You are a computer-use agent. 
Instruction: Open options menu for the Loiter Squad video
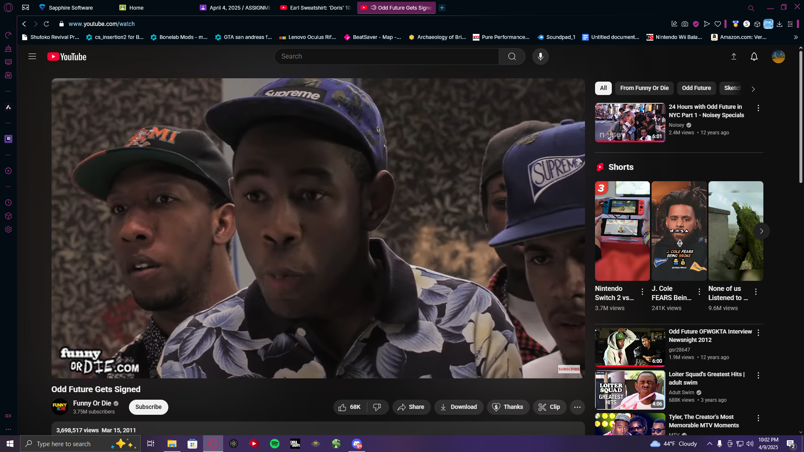click(758, 375)
